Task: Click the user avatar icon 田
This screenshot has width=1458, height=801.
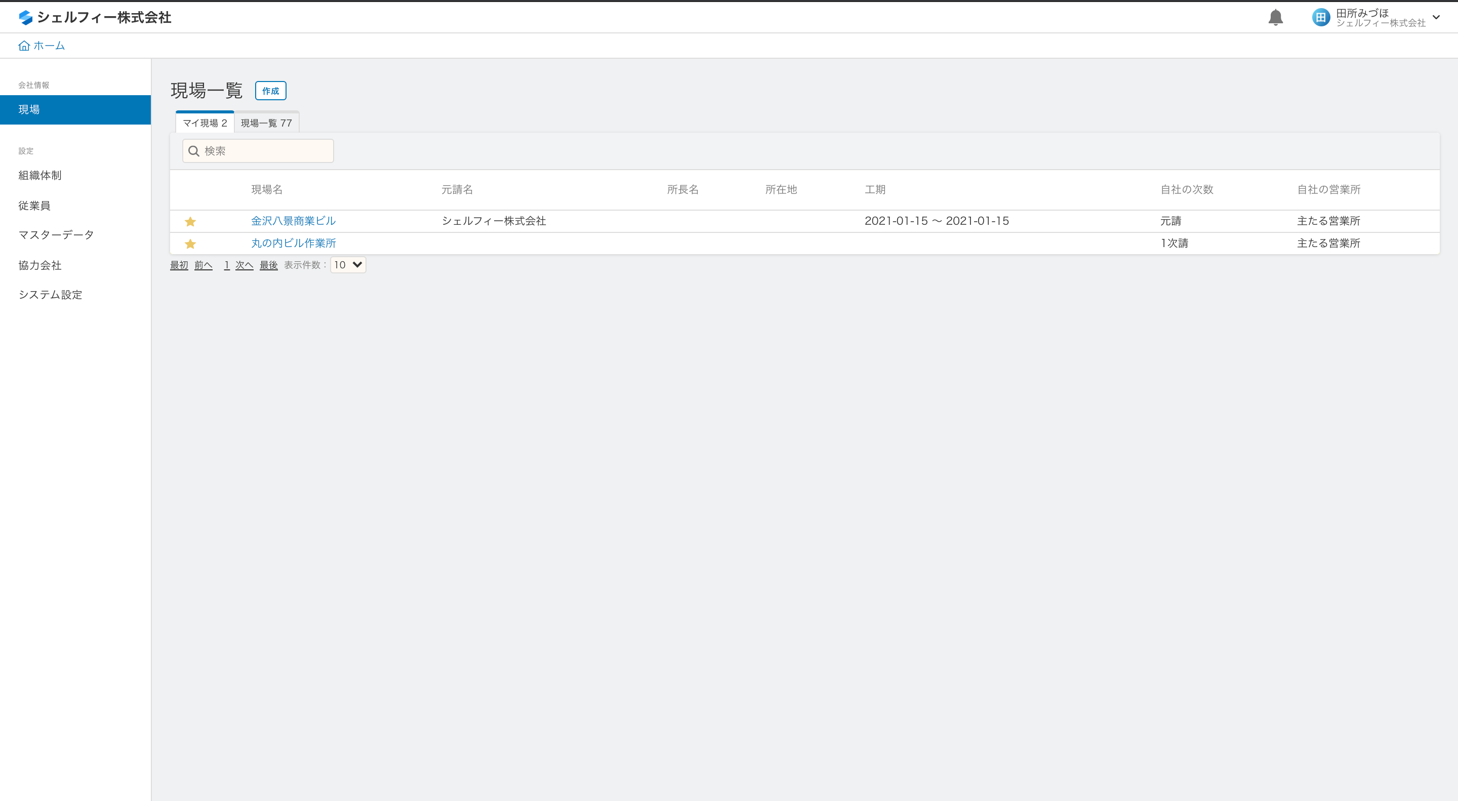Action: coord(1320,18)
